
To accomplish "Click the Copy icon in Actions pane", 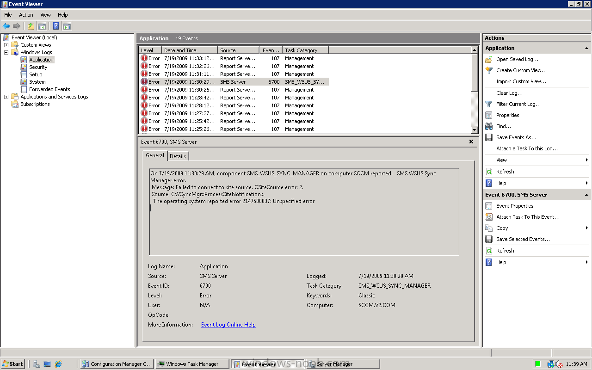I will tap(489, 228).
